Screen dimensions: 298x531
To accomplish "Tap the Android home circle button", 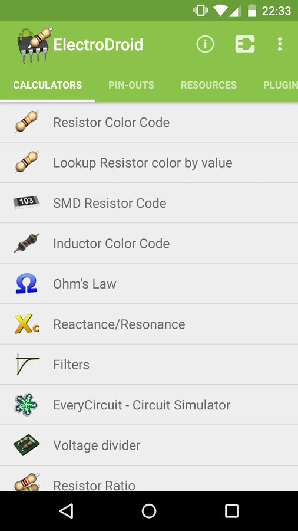I will tap(149, 511).
